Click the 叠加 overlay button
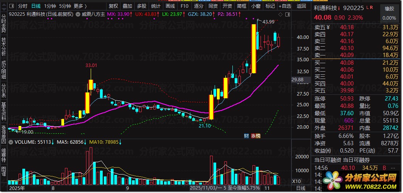 (127, 6)
